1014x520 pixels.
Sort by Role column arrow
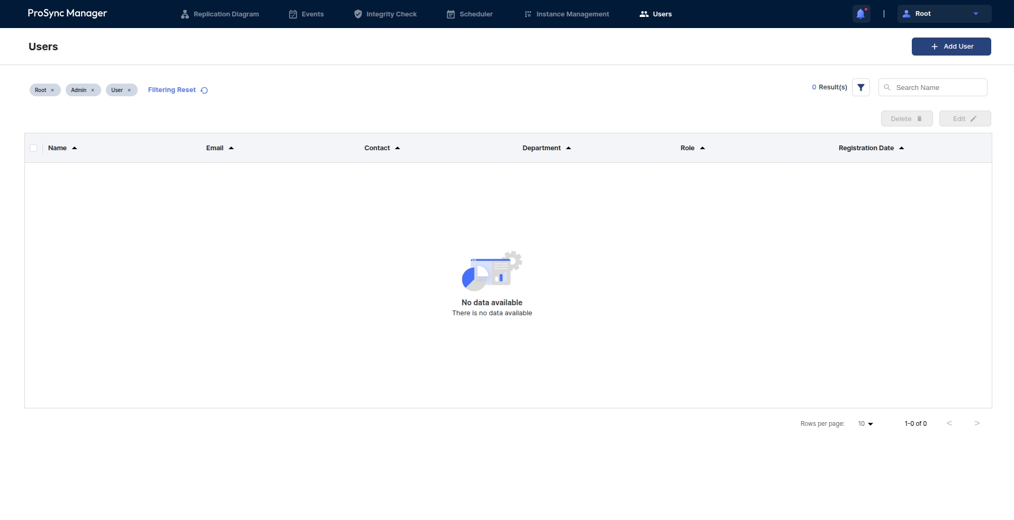tap(702, 148)
